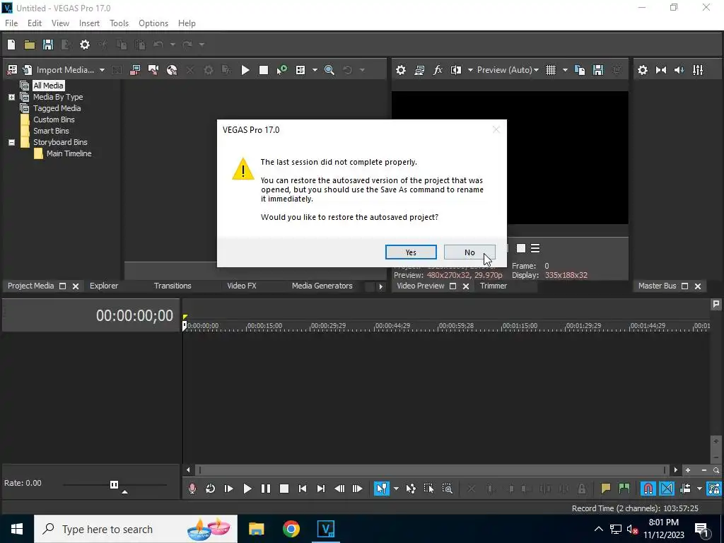The width and height of the screenshot is (724, 543).
Task: Click the Downmix Output icon on Master Bus
Action: 661,70
